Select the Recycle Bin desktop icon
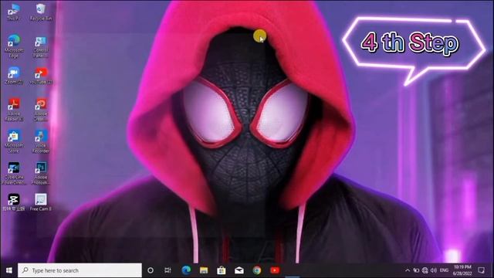The image size is (494, 278). [x=41, y=12]
